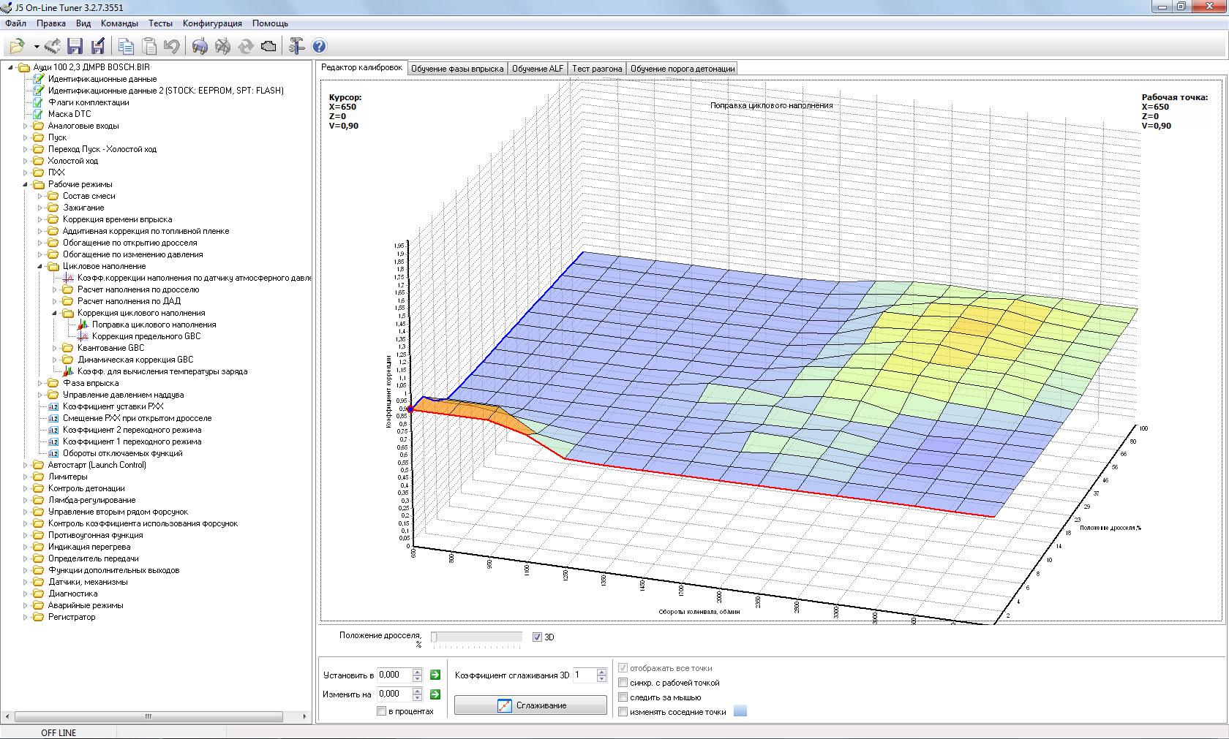
Task: Open Маска DTC entry
Action: click(x=69, y=114)
